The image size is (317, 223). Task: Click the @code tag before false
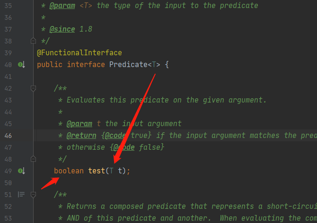pos(124,147)
